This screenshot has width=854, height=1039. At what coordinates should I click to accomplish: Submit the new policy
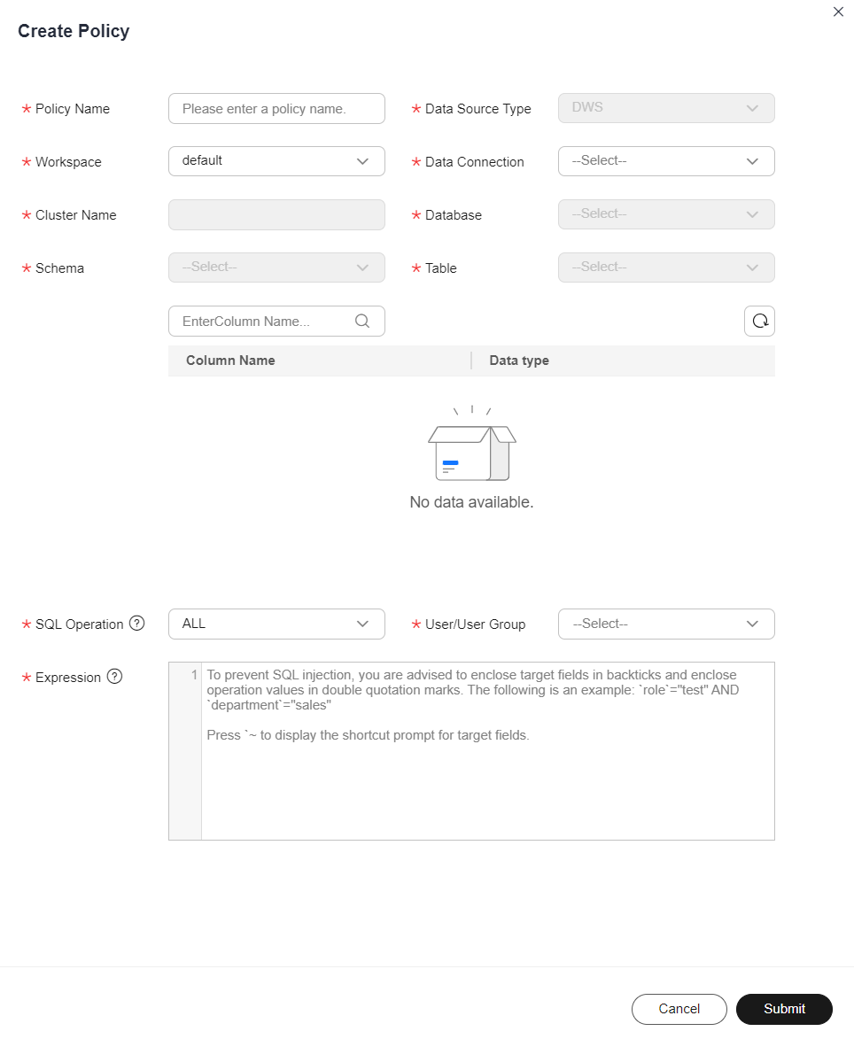(784, 1009)
